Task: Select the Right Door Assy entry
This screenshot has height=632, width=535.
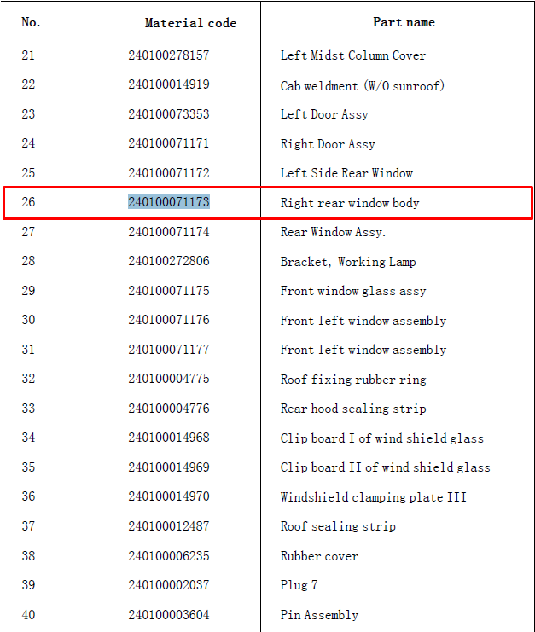Action: pos(328,144)
